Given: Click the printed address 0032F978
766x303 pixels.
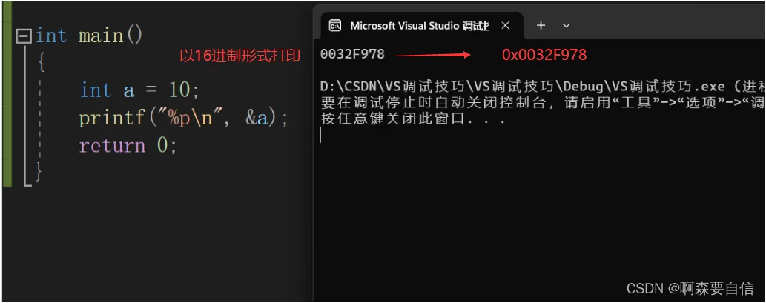Looking at the screenshot, I should tap(352, 54).
